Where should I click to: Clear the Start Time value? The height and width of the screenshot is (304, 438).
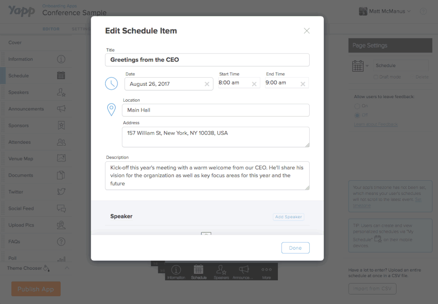click(x=254, y=84)
